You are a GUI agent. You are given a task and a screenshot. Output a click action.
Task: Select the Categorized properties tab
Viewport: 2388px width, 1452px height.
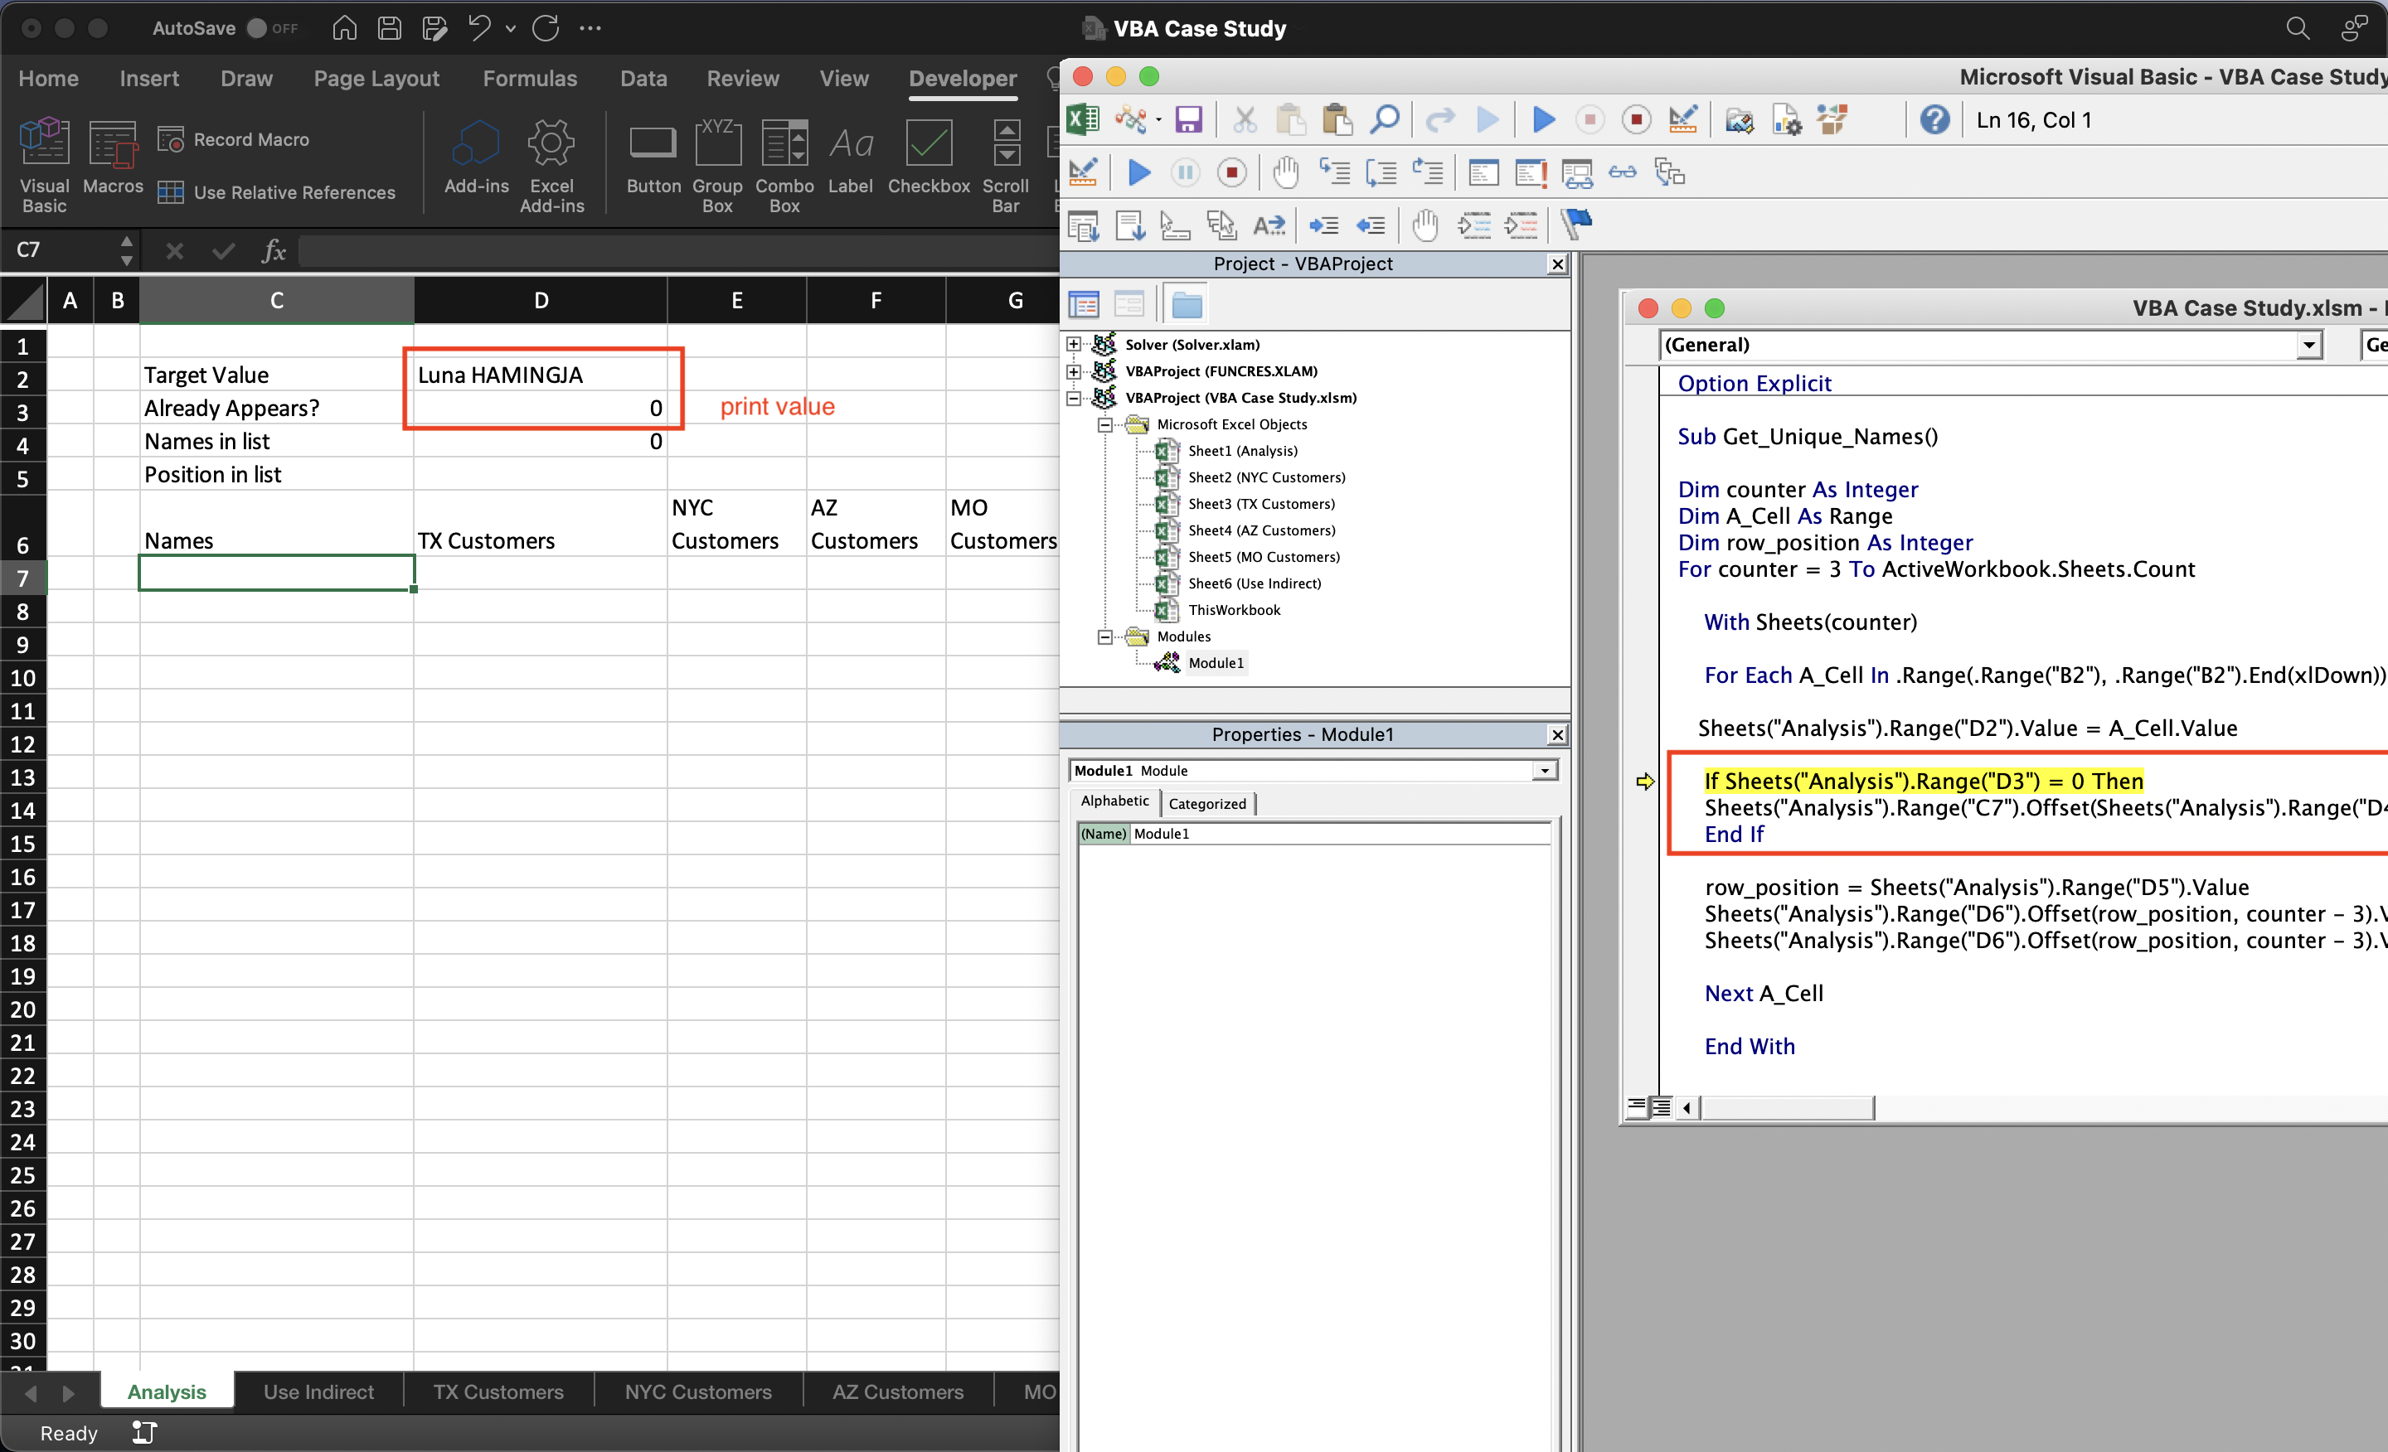click(x=1206, y=803)
